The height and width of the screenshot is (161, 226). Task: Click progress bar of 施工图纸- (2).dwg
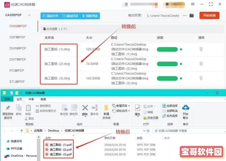[167, 64]
